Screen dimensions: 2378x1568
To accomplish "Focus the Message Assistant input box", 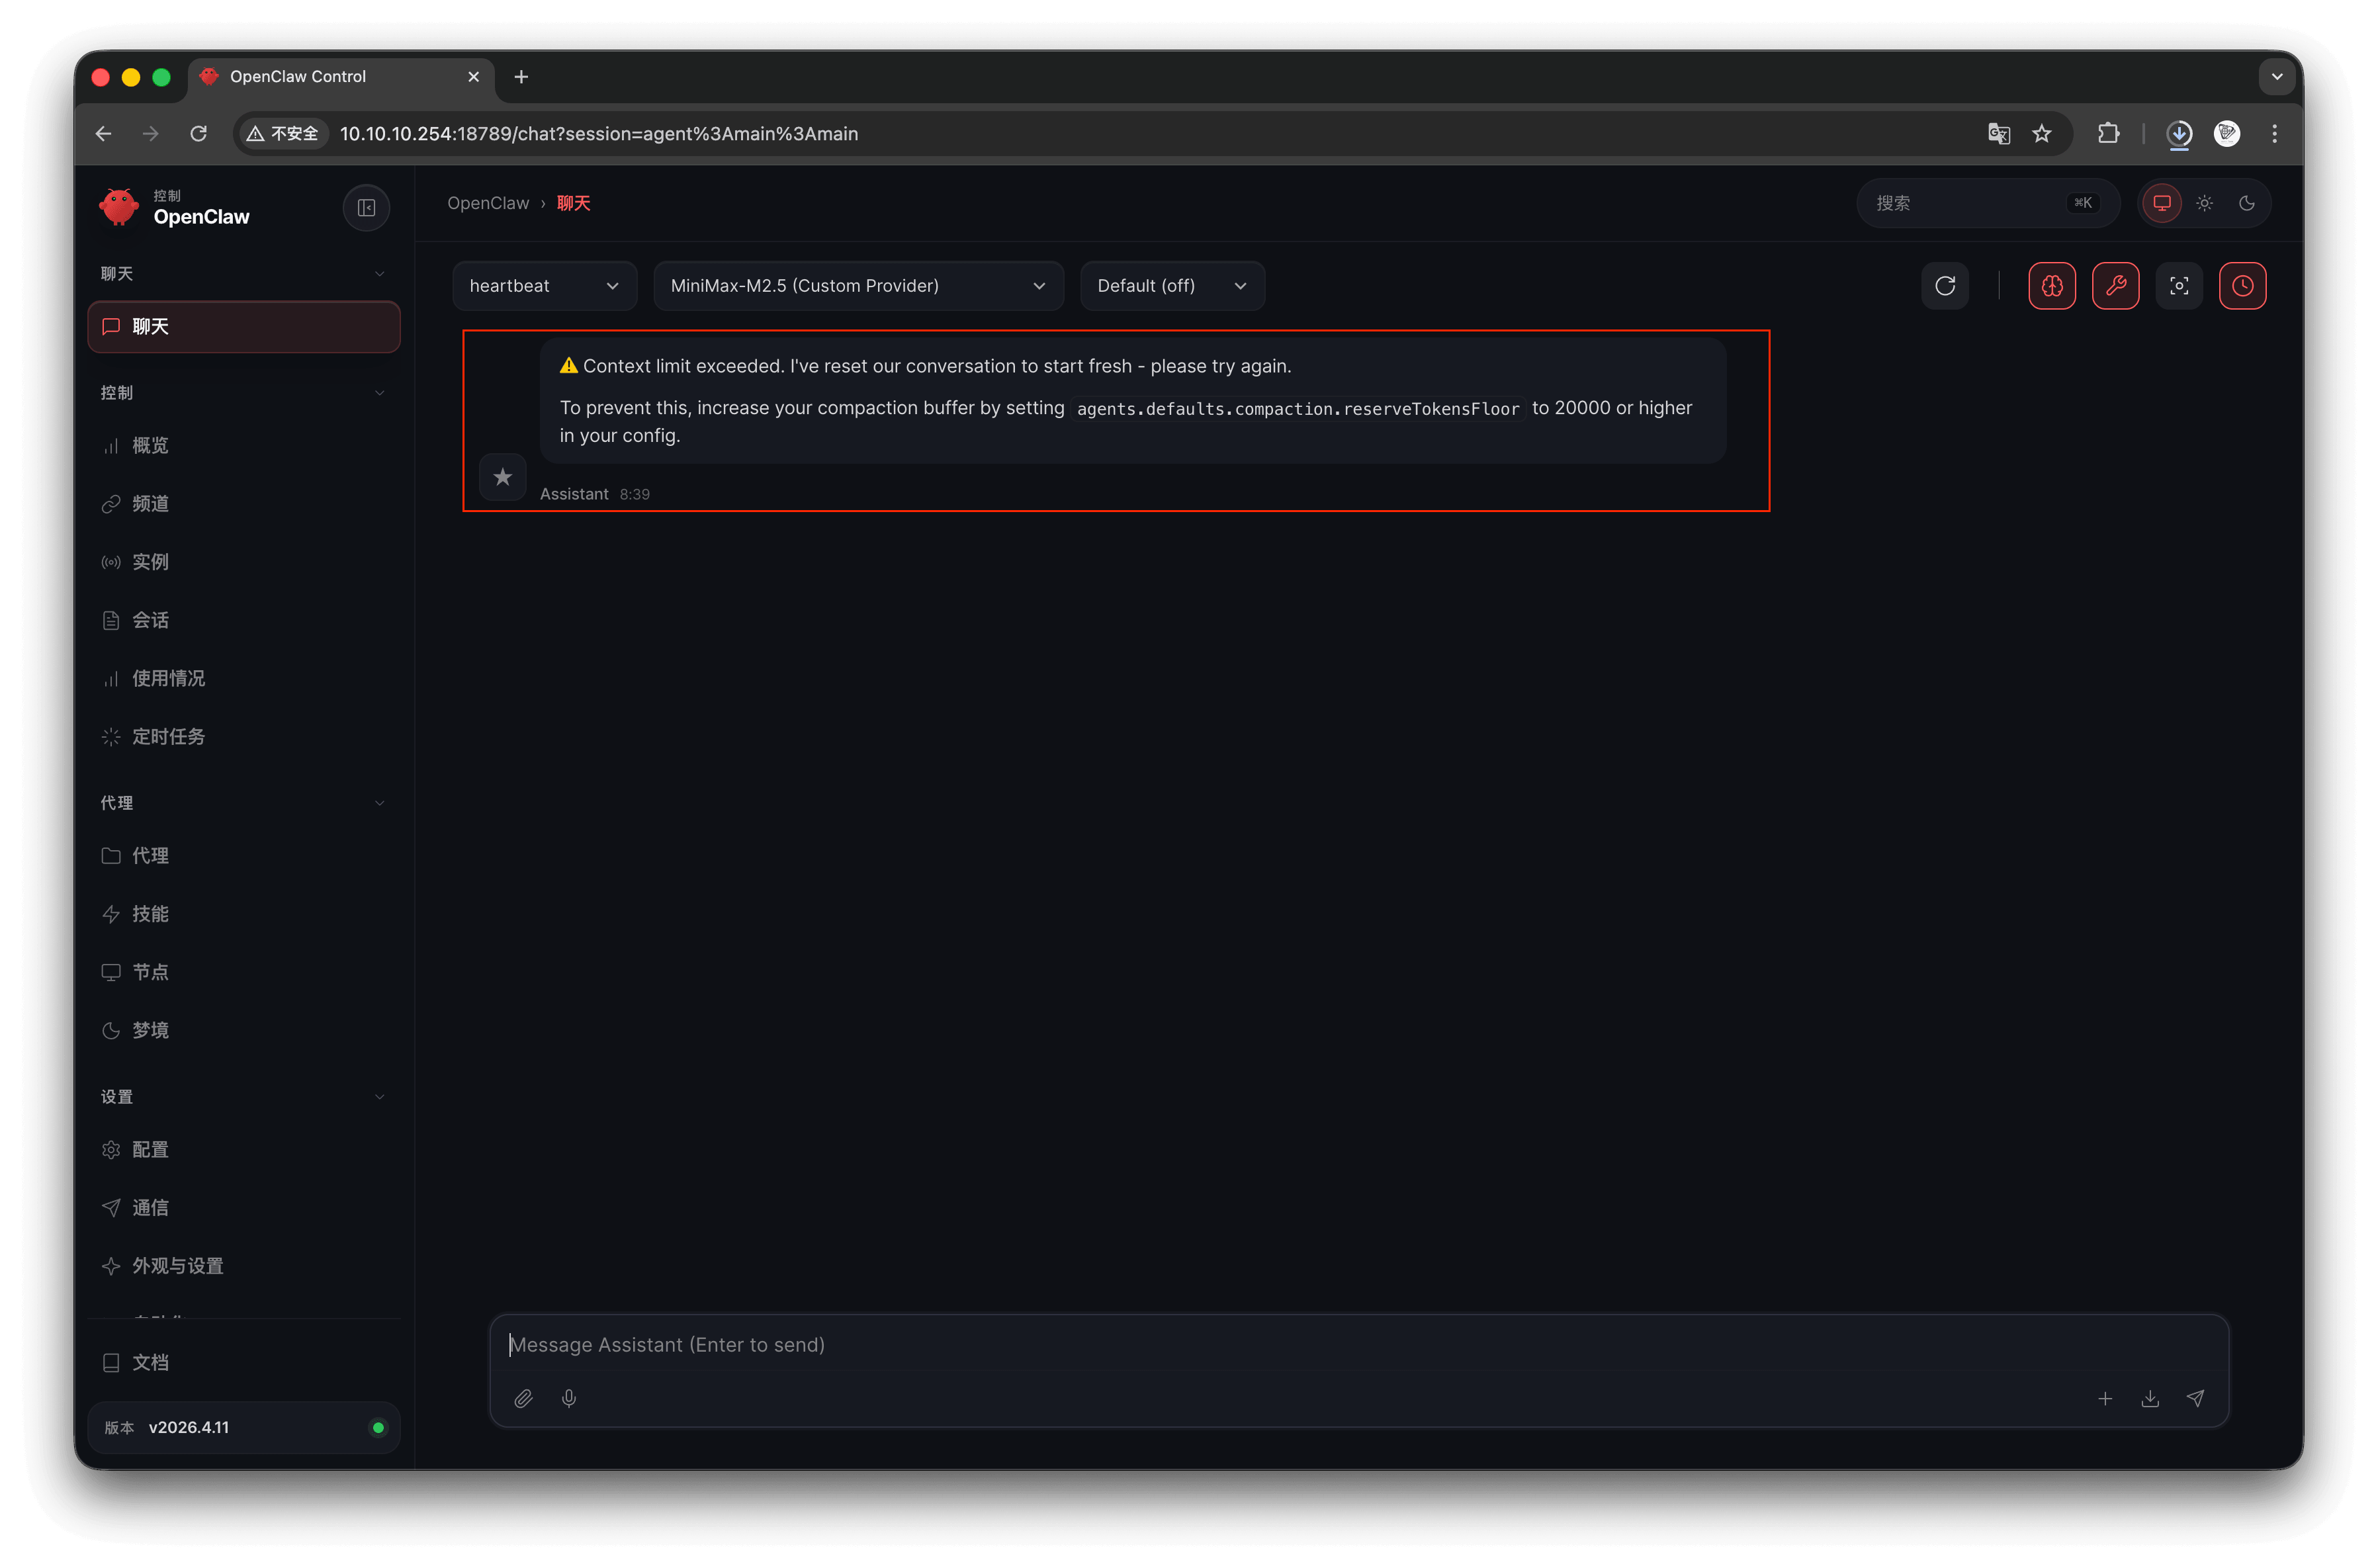I will tap(1358, 1345).
